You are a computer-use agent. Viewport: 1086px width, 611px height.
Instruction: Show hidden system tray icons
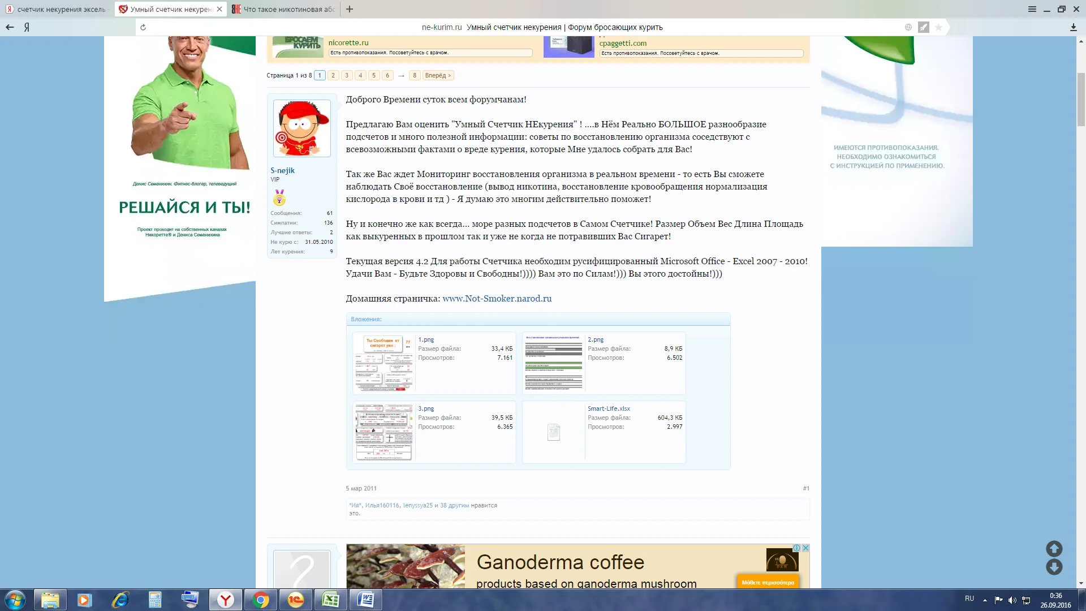985,600
